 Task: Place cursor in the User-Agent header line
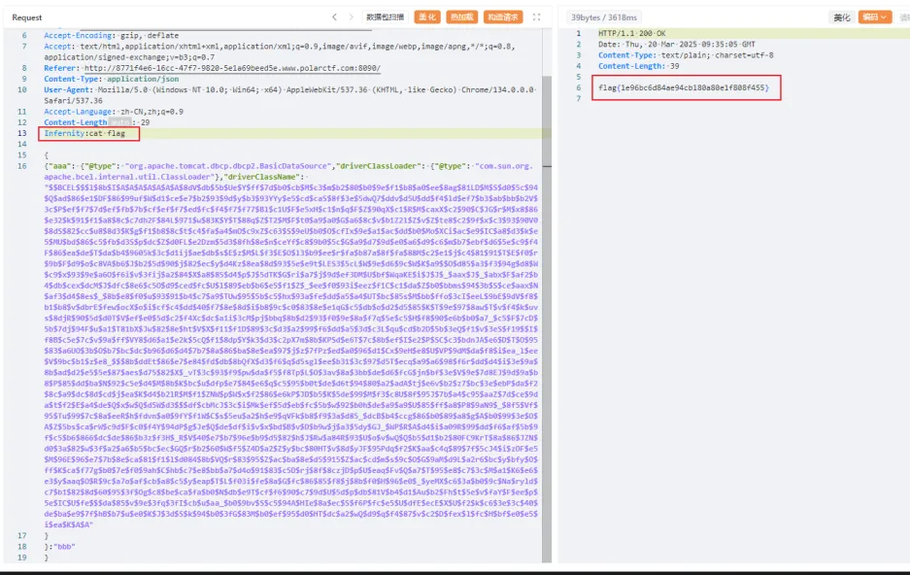(194, 86)
